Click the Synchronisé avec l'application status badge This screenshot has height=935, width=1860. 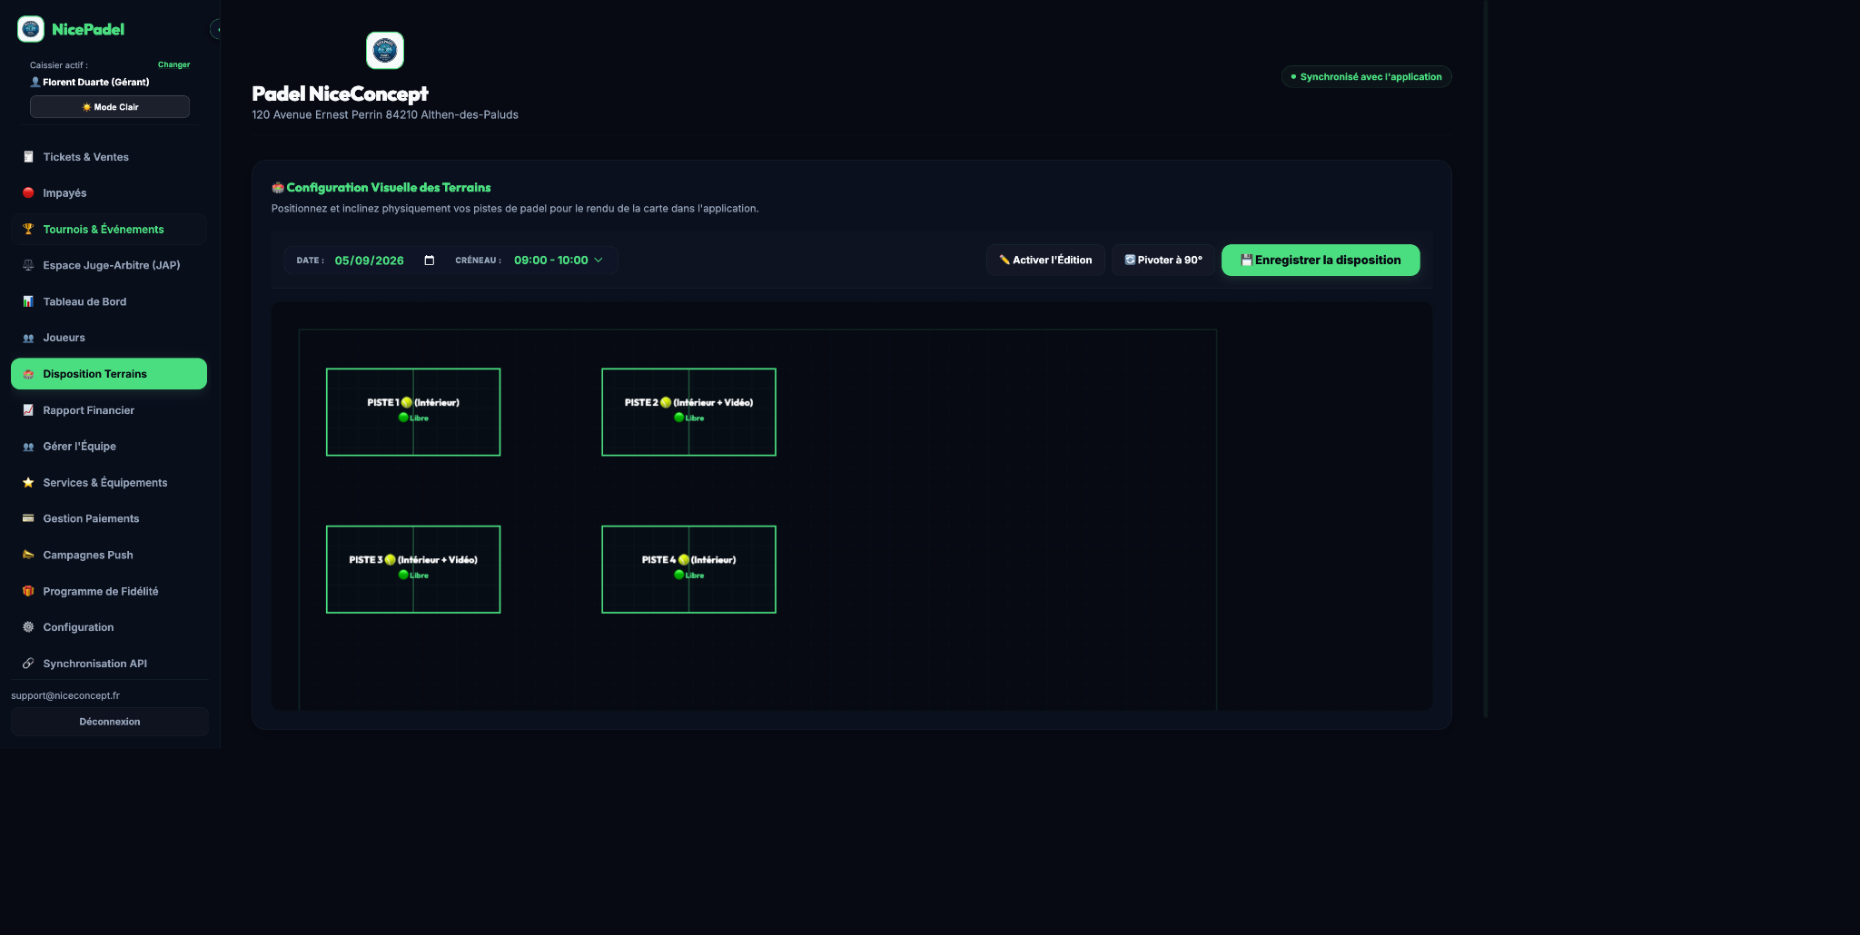click(1366, 77)
